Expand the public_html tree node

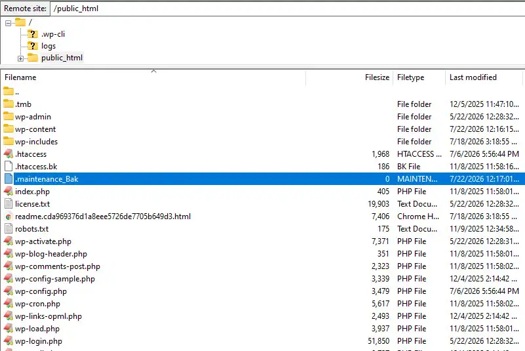[20, 58]
